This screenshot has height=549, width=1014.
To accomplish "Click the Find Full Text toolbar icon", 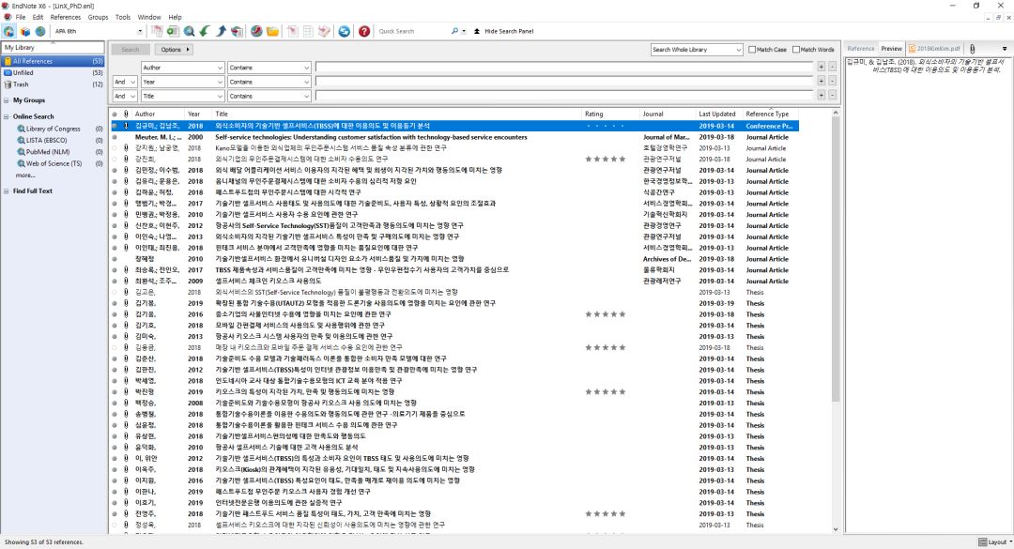I will click(238, 31).
